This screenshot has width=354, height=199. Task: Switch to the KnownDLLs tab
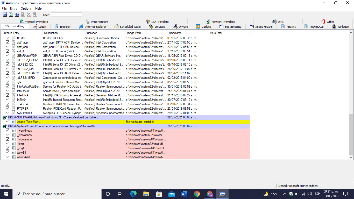tap(314, 27)
